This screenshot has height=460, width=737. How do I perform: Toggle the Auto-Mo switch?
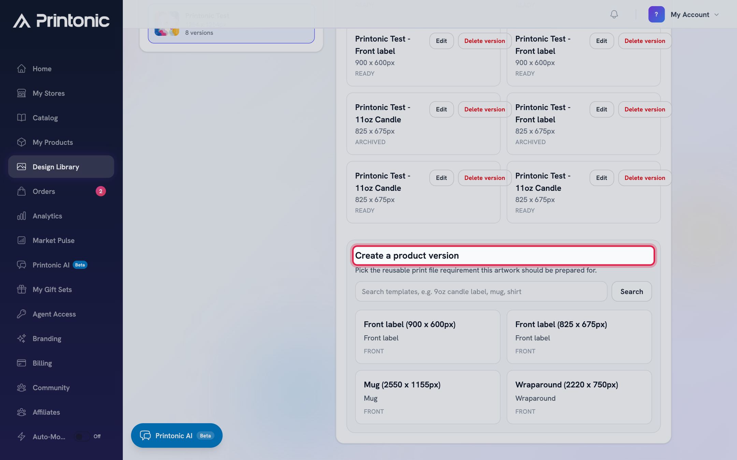click(x=82, y=436)
